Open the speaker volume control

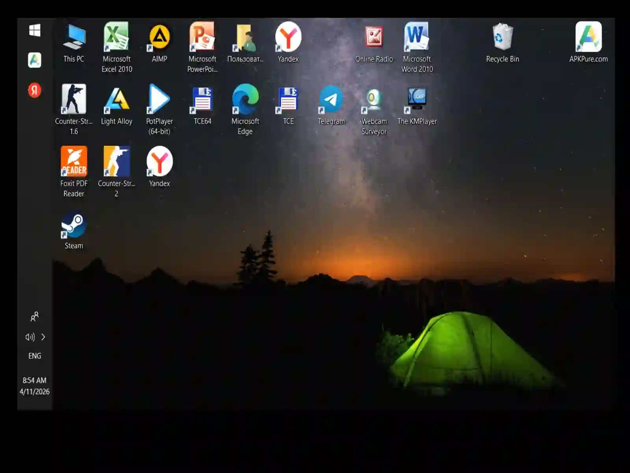30,337
